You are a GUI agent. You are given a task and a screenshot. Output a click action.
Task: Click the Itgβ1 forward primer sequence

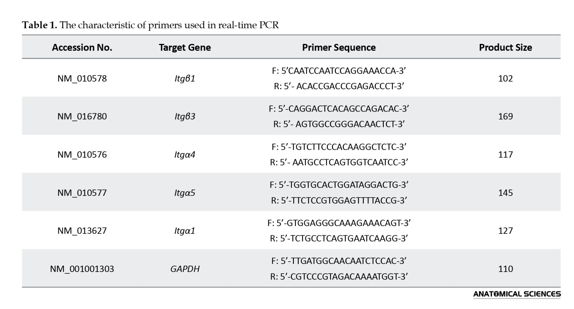(x=339, y=71)
